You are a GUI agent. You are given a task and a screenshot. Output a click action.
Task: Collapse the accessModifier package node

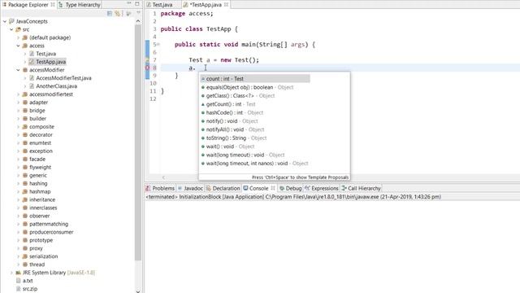coord(19,70)
